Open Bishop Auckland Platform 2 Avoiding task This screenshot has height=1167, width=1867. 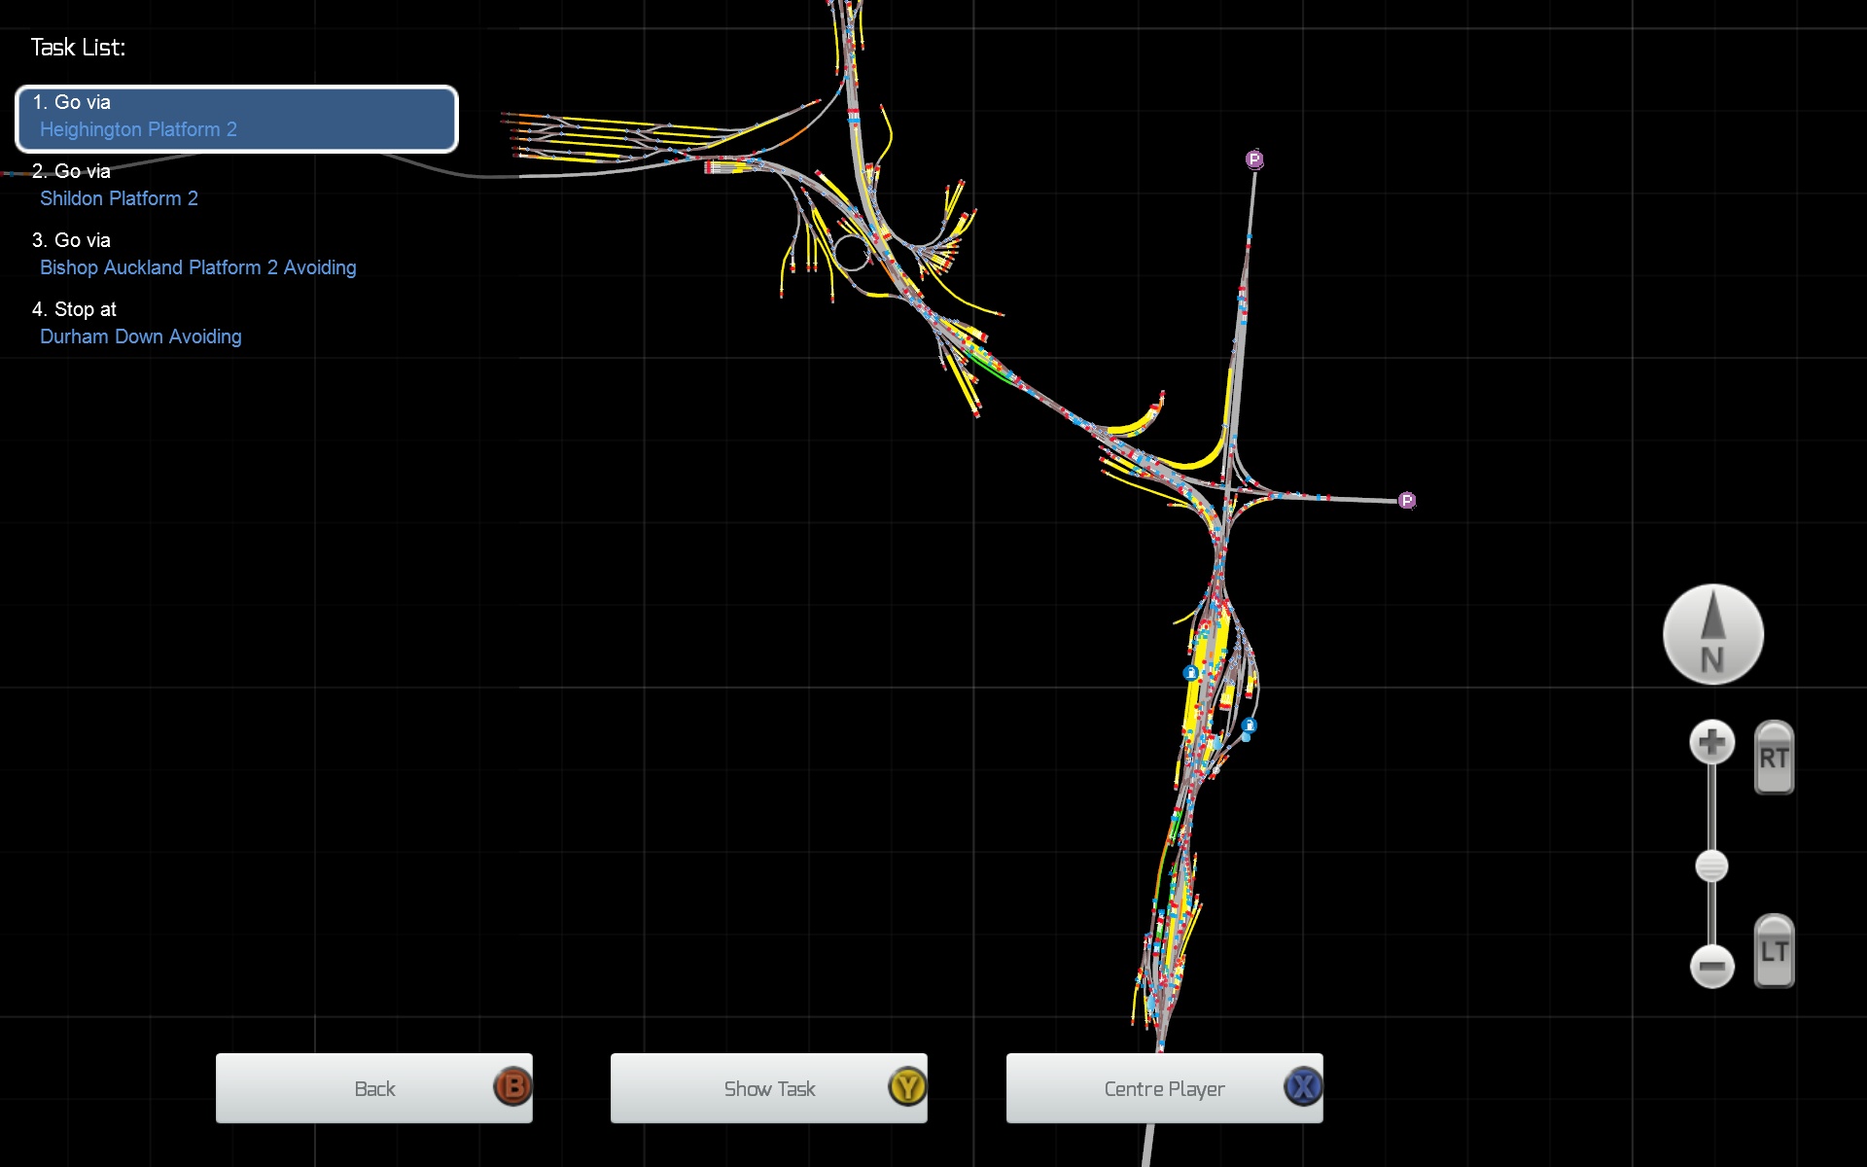point(197,267)
